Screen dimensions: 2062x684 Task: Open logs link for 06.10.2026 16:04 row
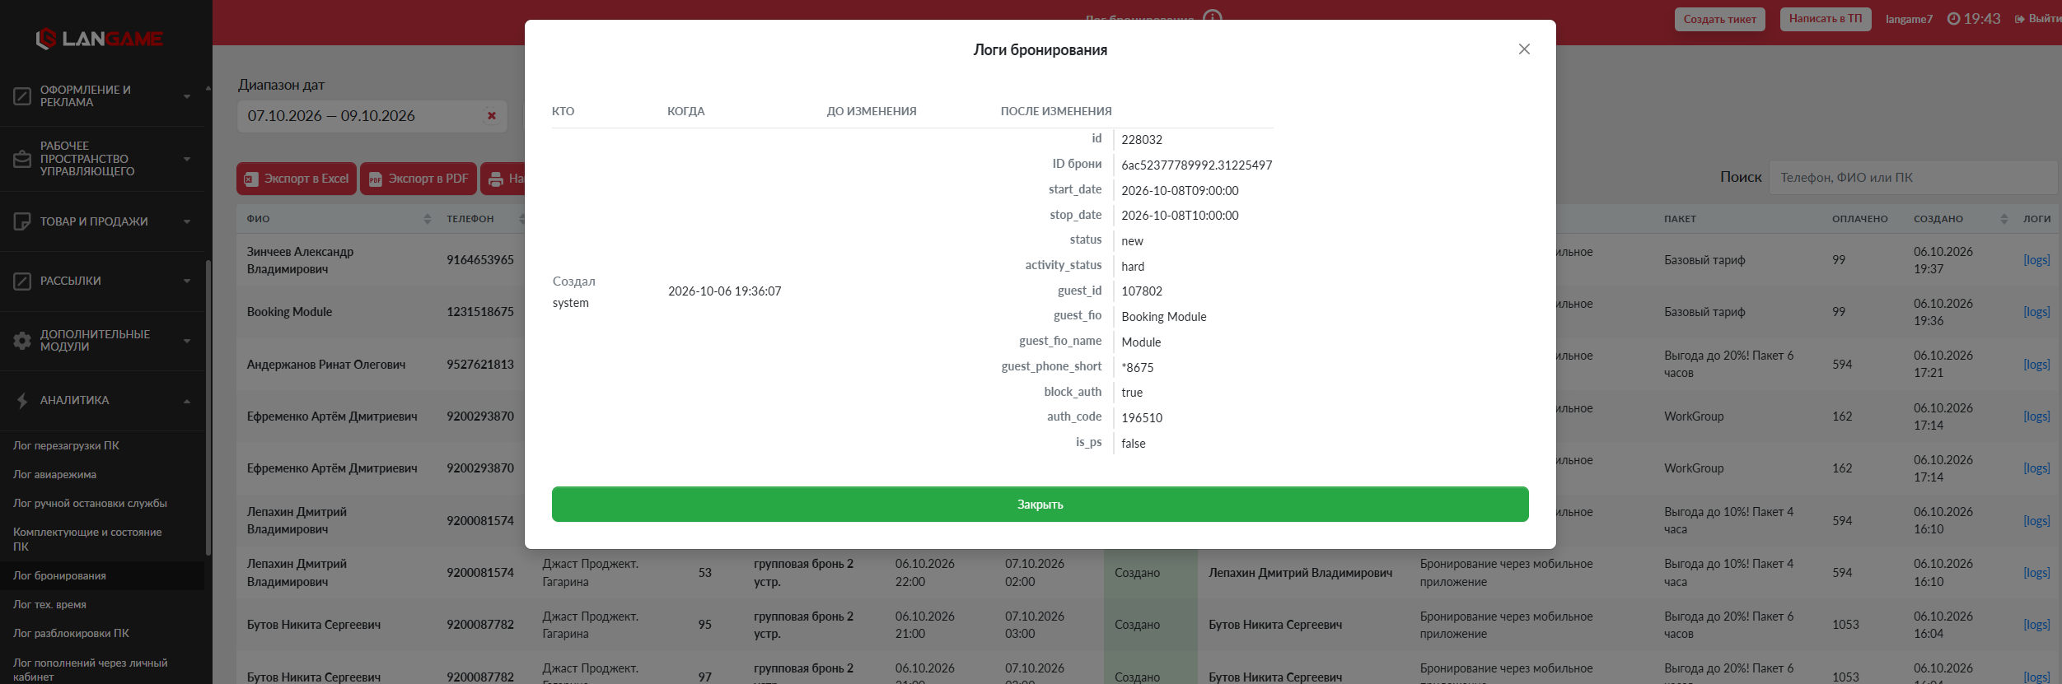(2036, 625)
